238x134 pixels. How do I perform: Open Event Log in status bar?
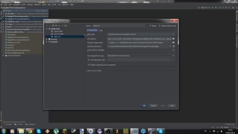(229, 124)
